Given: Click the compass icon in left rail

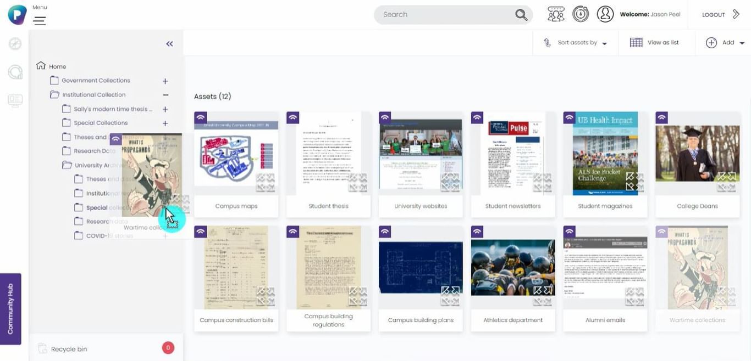Looking at the screenshot, I should (x=15, y=44).
